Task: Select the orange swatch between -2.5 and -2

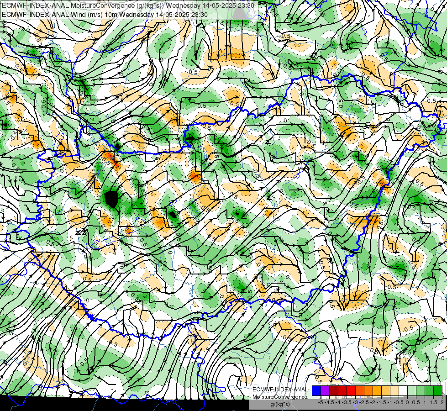Action: coord(368,390)
